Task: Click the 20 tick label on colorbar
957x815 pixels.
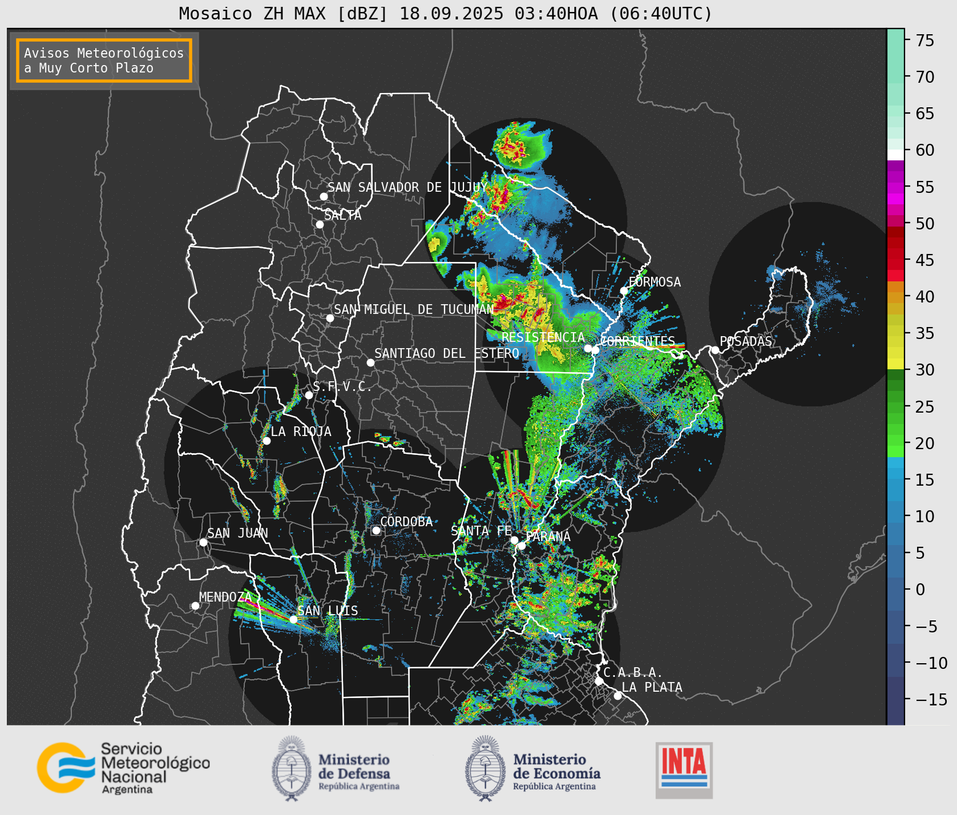Action: 925,443
